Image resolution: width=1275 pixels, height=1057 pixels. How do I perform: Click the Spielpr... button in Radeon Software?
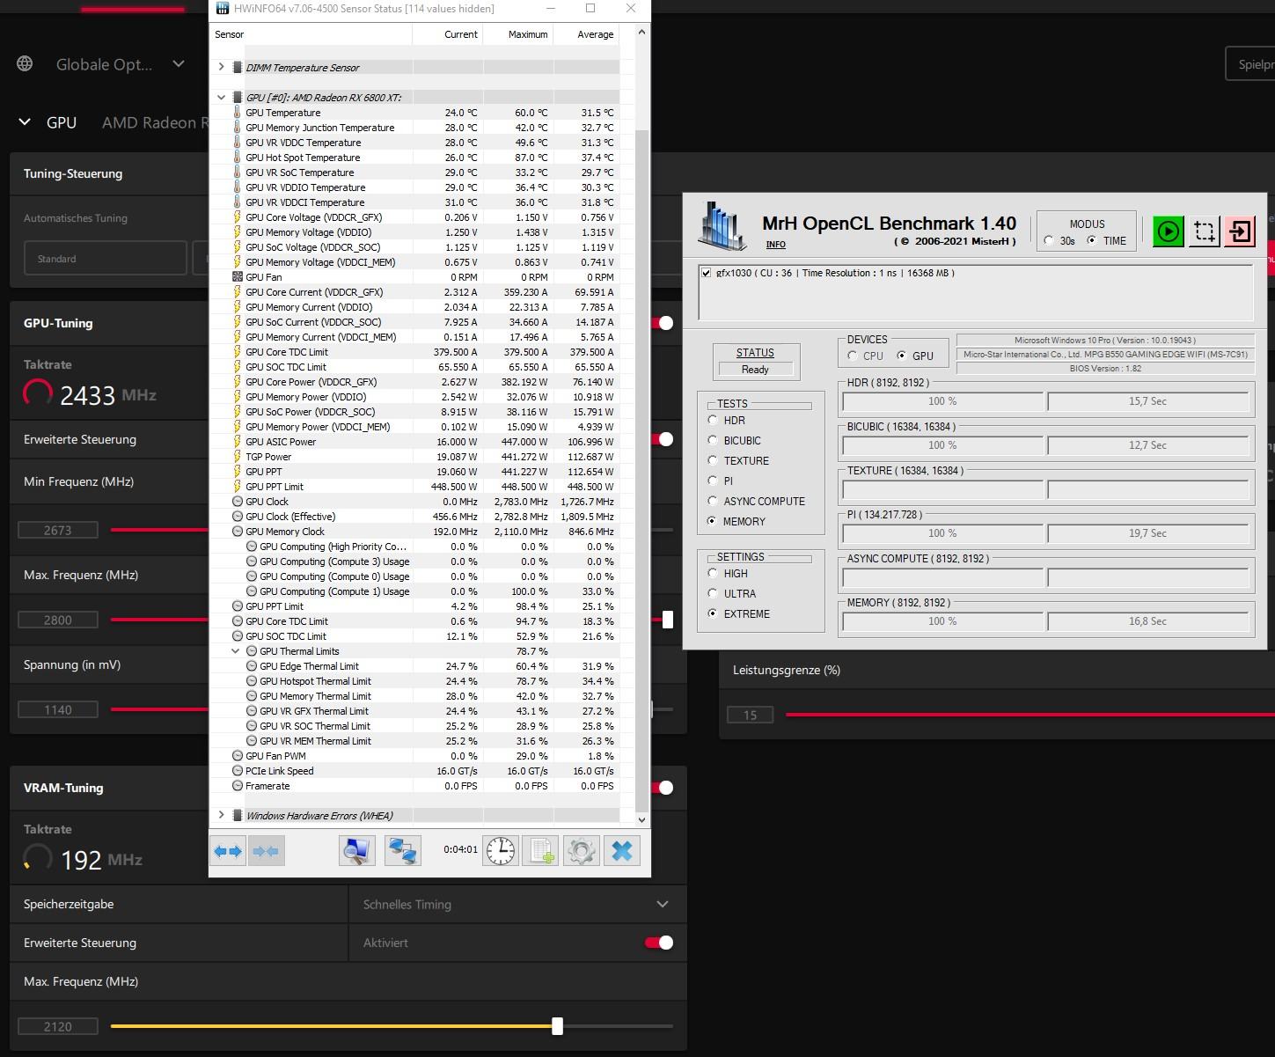pyautogui.click(x=1250, y=64)
